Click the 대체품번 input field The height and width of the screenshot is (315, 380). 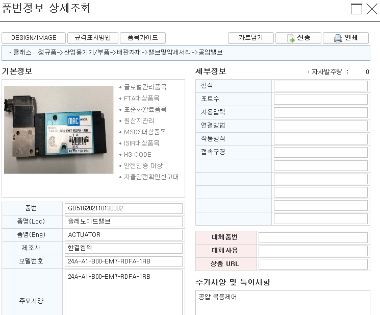(x=313, y=237)
